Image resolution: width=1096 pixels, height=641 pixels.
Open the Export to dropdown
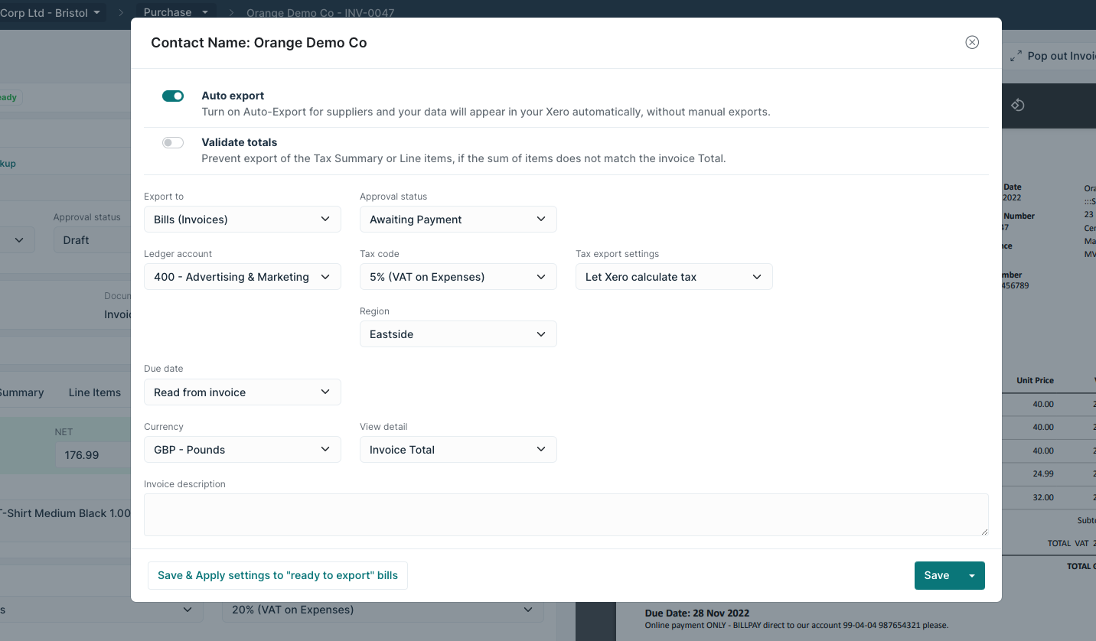click(242, 220)
